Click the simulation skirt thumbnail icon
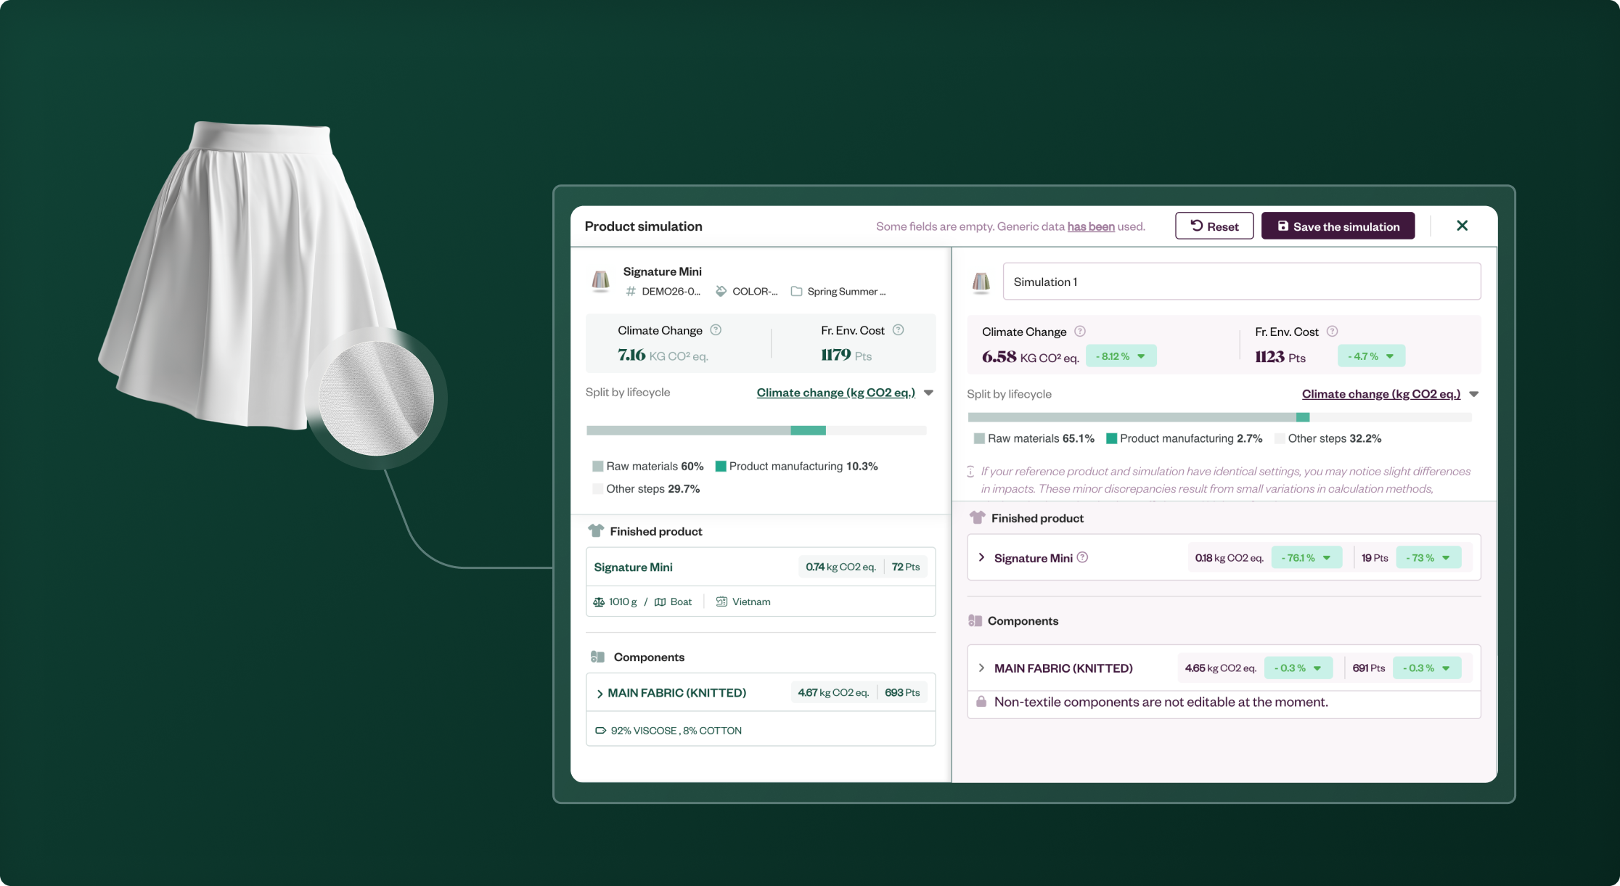 coord(981,282)
